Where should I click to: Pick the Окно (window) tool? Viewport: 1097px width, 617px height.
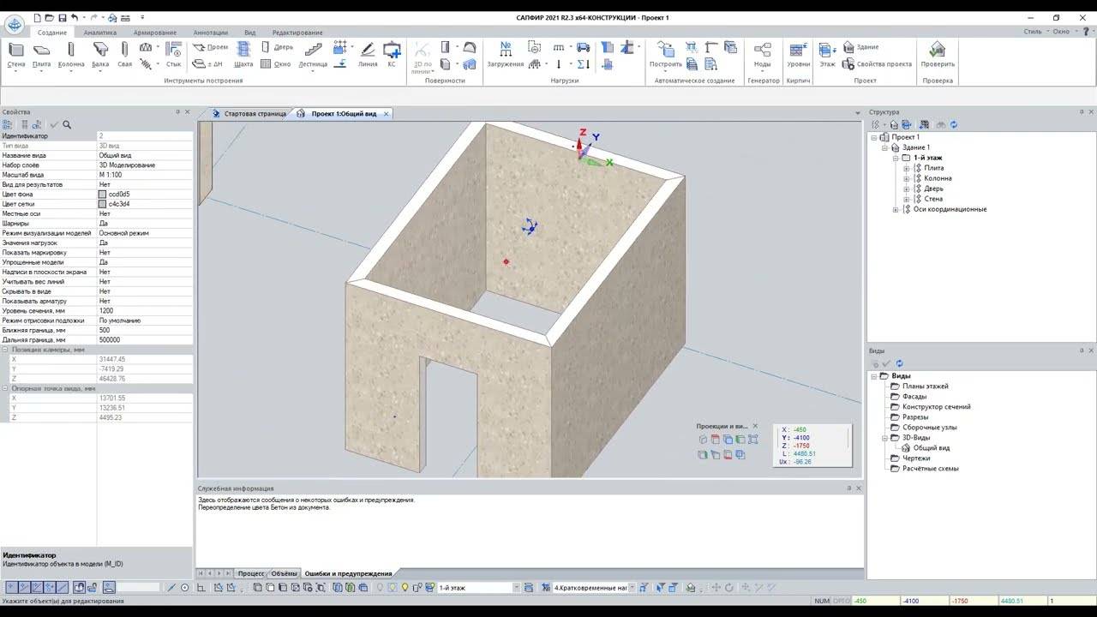point(276,63)
